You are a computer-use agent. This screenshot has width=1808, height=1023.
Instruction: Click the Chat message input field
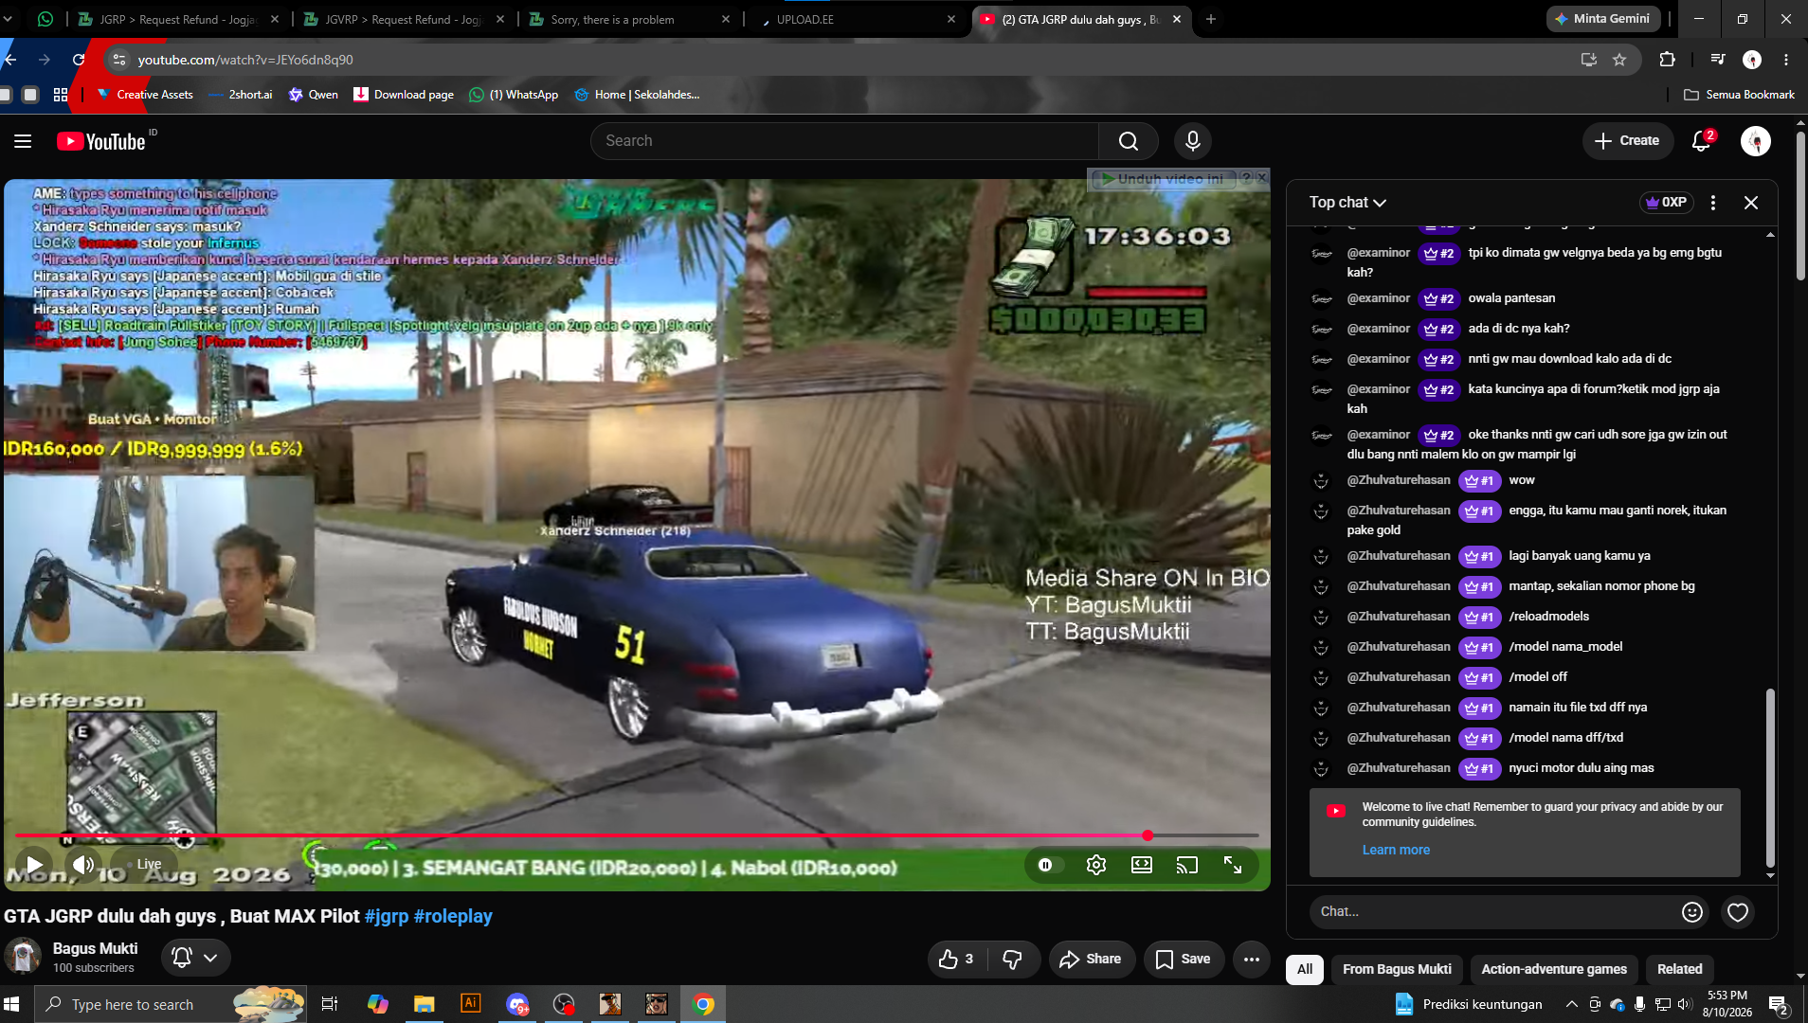coord(1492,911)
